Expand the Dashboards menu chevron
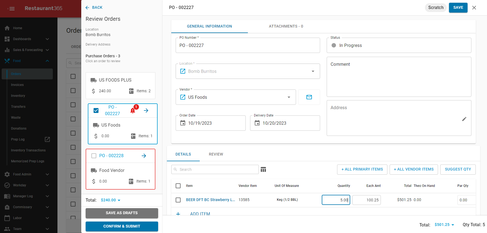This screenshot has height=233, width=487. coord(47,39)
